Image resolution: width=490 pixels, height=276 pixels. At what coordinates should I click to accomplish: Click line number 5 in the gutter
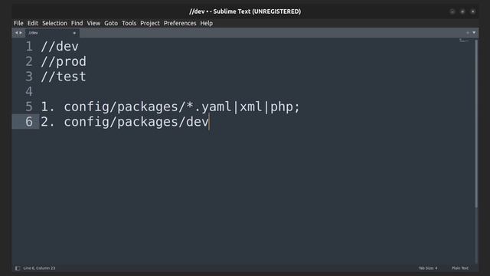pyautogui.click(x=29, y=107)
